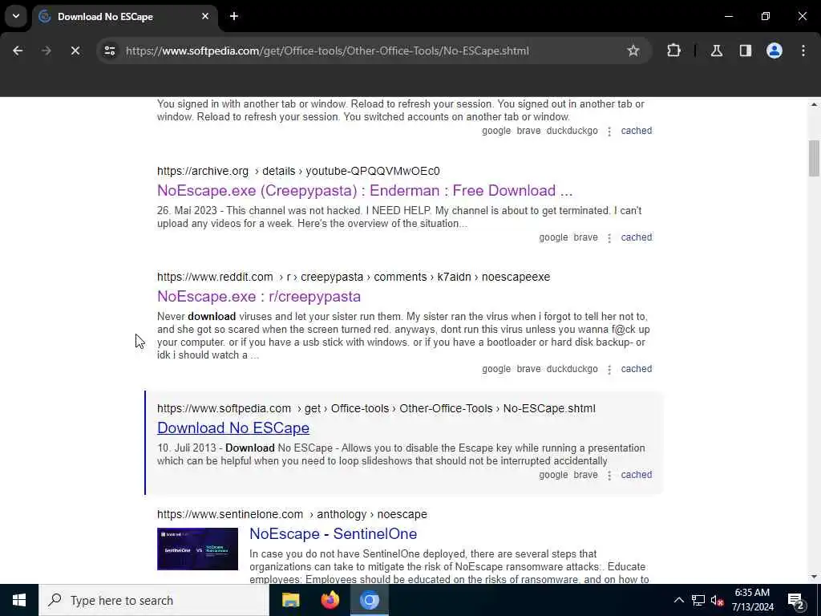Search brave for the archive.org result

click(585, 237)
